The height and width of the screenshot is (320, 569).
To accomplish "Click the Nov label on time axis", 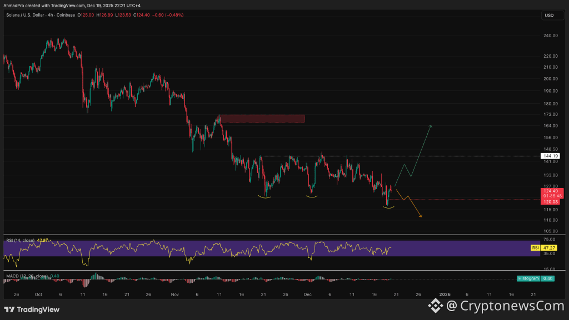I will tap(175, 294).
